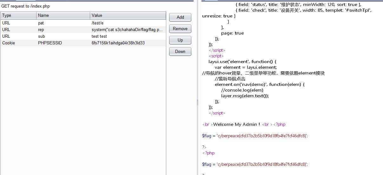Sort by the Type column header
The height and width of the screenshot is (175, 383).
18,15
